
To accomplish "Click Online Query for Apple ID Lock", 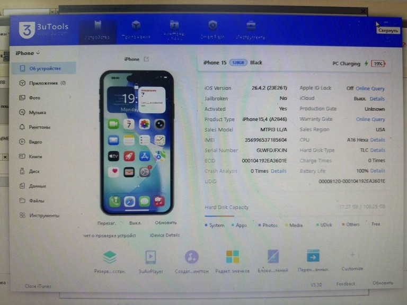I will coord(370,88).
